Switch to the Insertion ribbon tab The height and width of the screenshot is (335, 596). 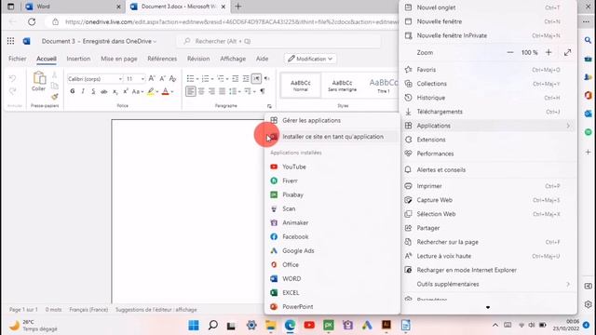click(x=78, y=59)
